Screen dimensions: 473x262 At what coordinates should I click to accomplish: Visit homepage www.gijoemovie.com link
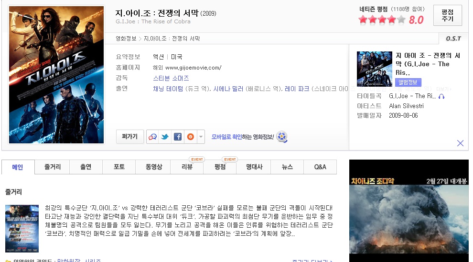click(193, 68)
